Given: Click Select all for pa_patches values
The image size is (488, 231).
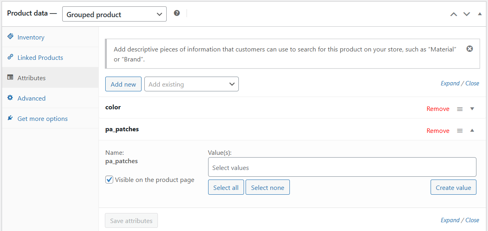Looking at the screenshot, I should click(226, 187).
